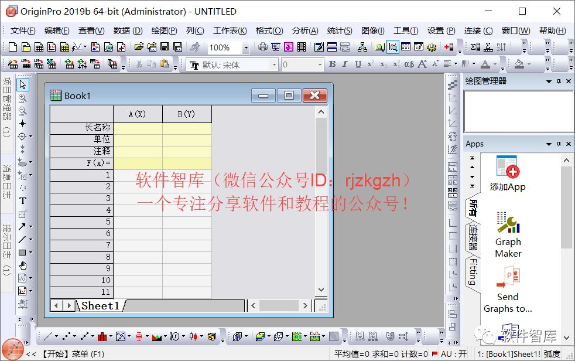Add new columns with red plus icon
This screenshot has height=361, width=575.
tap(449, 47)
